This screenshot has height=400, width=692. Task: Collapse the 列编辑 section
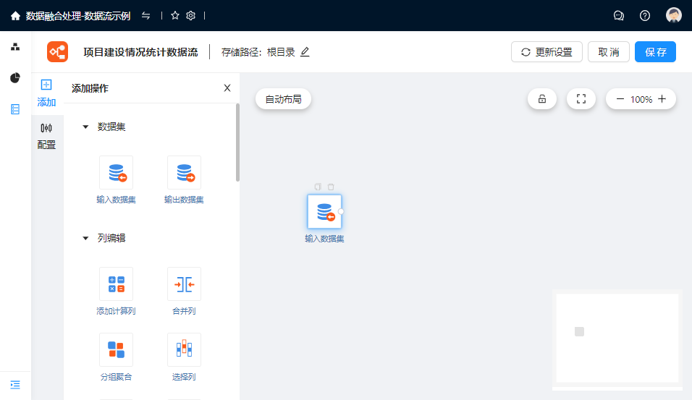(85, 238)
